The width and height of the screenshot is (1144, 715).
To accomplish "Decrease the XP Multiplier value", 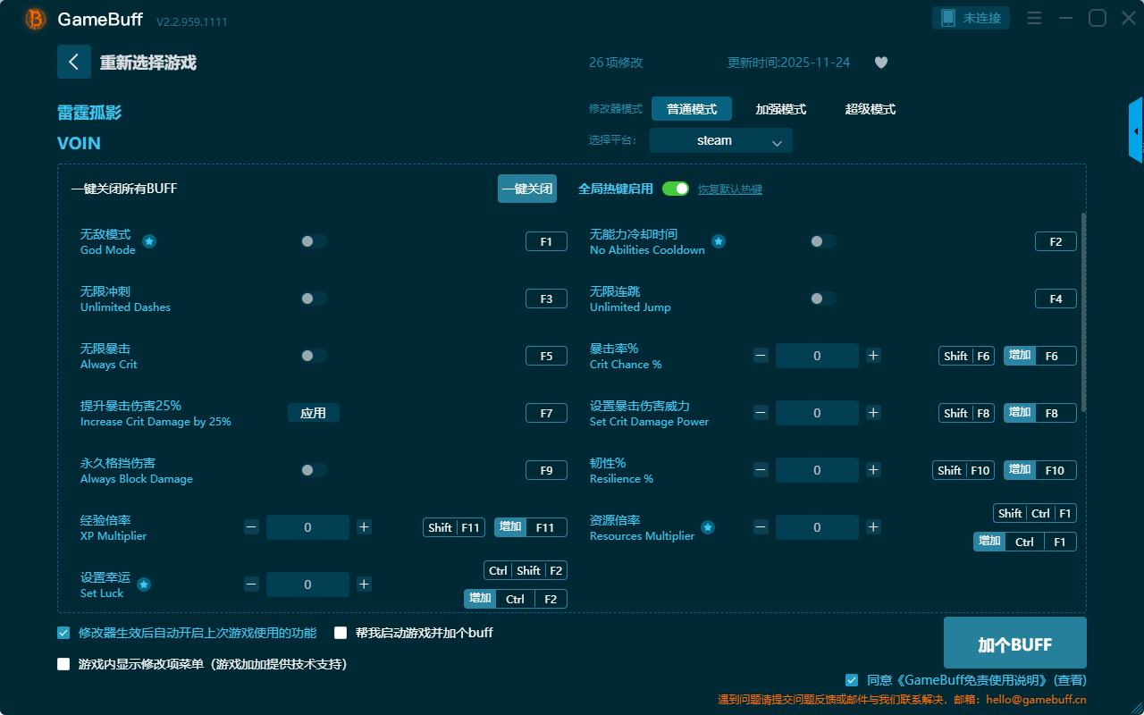I will pyautogui.click(x=251, y=527).
